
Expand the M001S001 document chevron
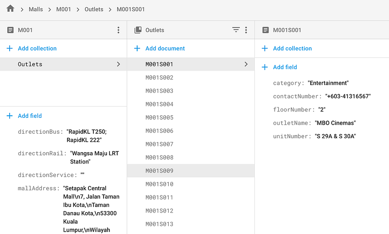point(246,64)
